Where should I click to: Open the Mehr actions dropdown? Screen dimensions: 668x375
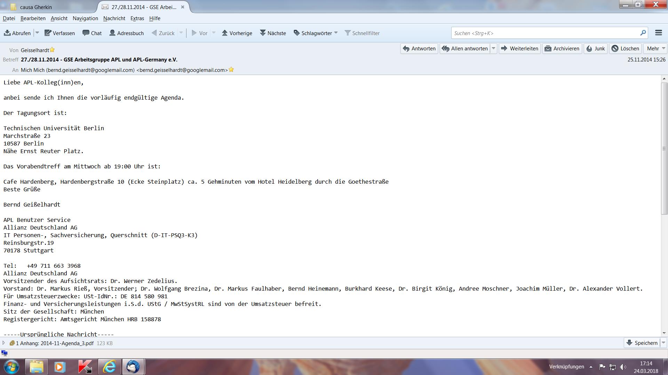click(655, 49)
